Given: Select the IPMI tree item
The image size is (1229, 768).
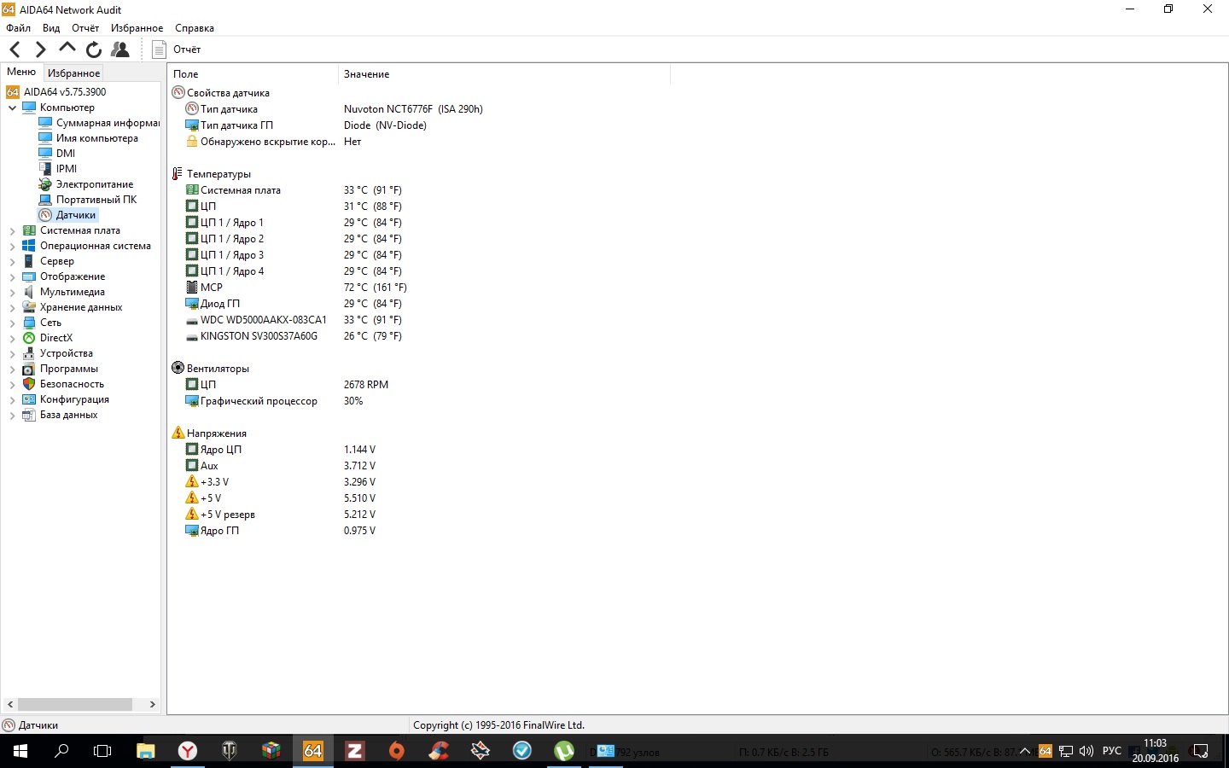Looking at the screenshot, I should click(67, 169).
